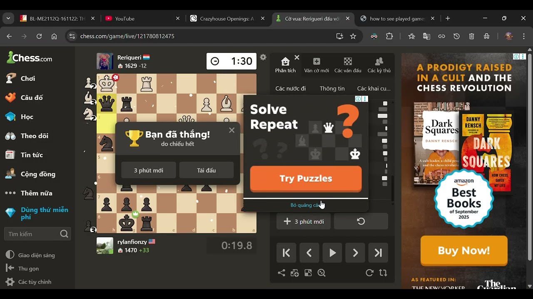This screenshot has width=533, height=299.
Task: Open rylanfionzy's player avatar
Action: tap(105, 245)
